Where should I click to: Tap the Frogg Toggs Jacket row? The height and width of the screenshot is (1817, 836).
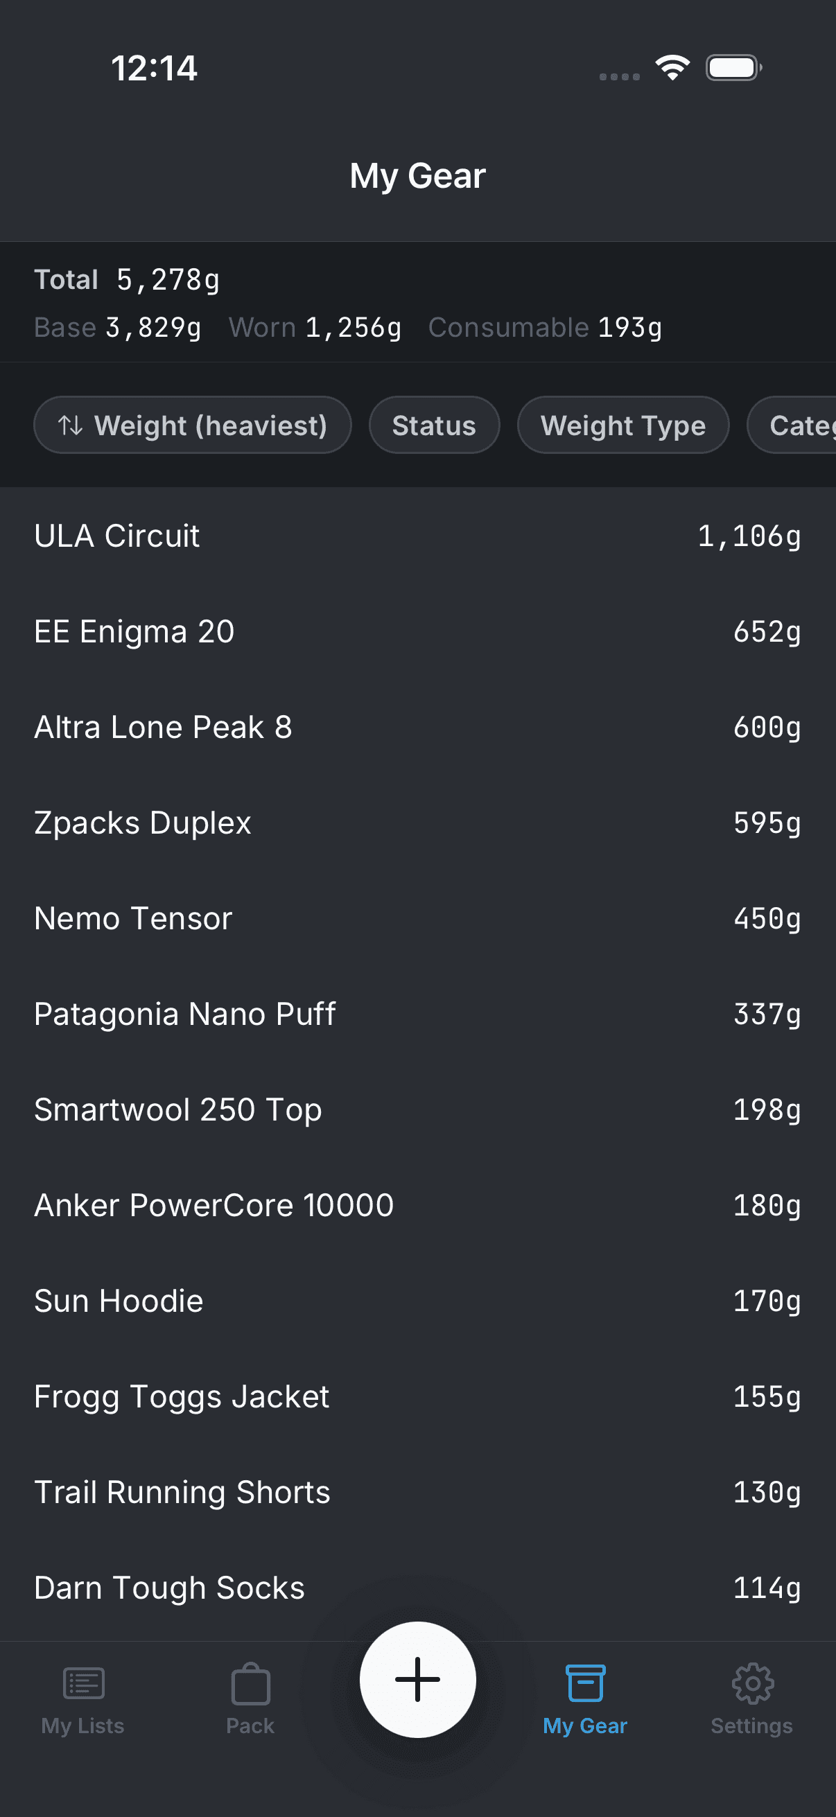pos(417,1396)
